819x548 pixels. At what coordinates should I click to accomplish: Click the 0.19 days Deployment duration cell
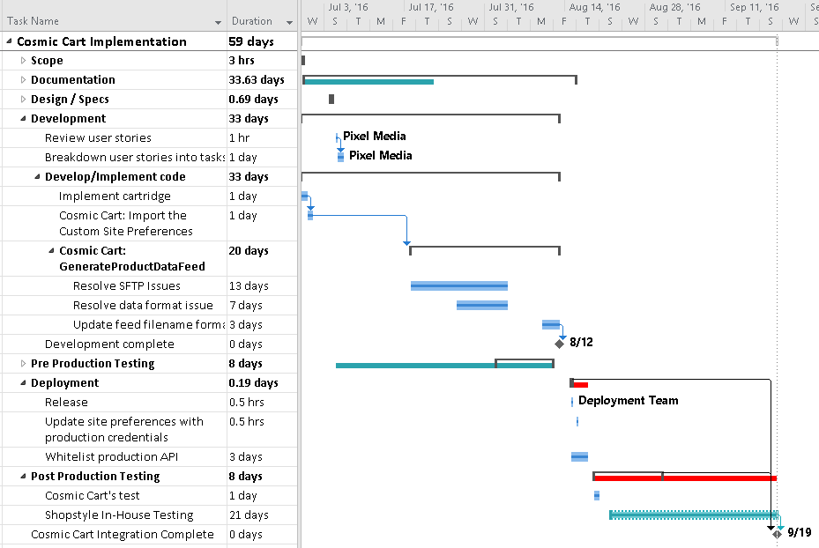pos(262,382)
